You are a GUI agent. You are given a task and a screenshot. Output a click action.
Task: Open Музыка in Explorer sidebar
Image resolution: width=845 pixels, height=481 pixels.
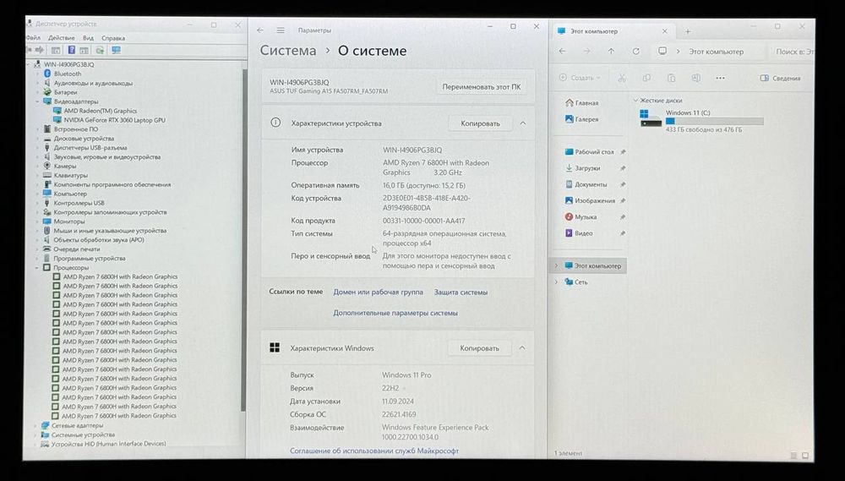point(581,216)
